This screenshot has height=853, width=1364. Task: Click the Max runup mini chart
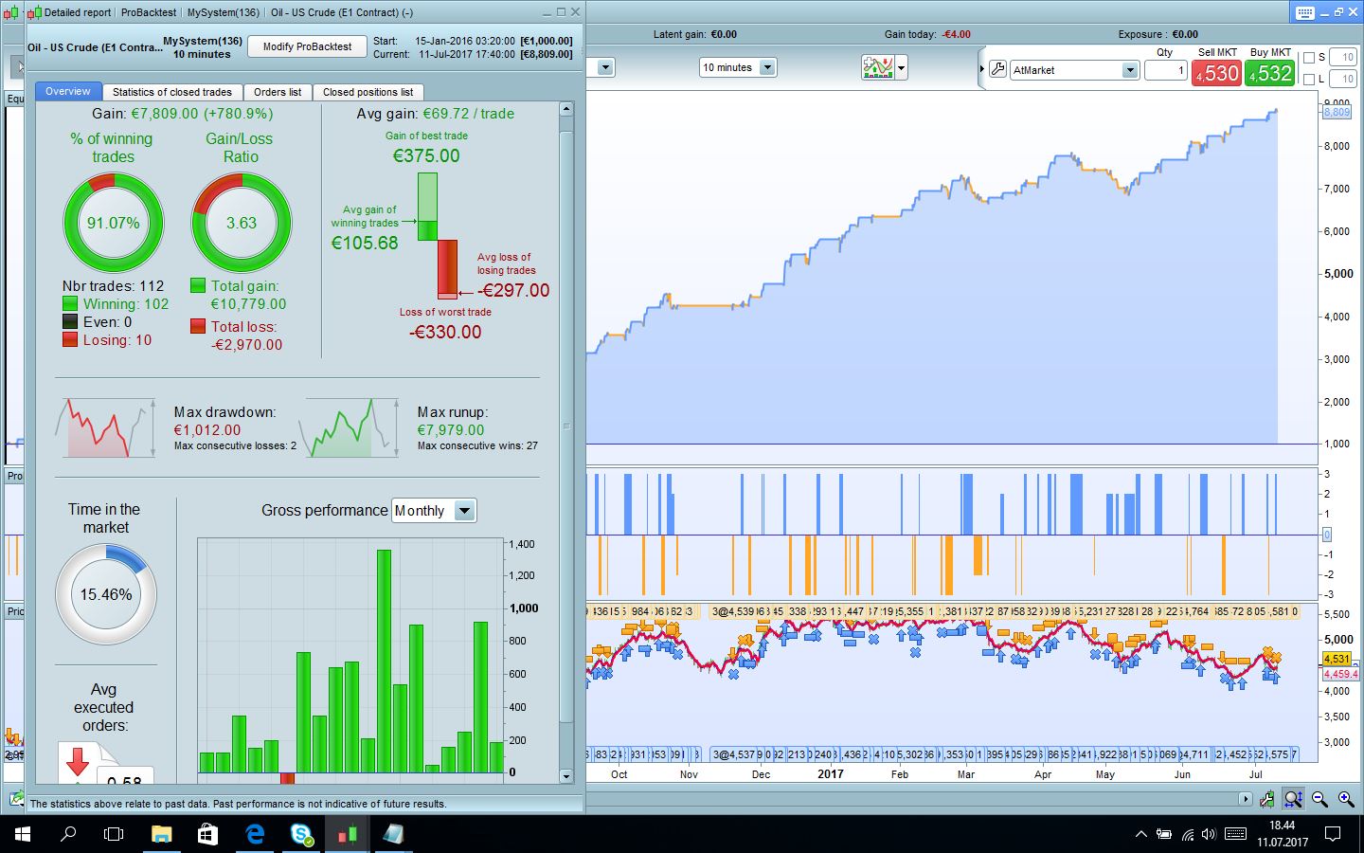[348, 428]
